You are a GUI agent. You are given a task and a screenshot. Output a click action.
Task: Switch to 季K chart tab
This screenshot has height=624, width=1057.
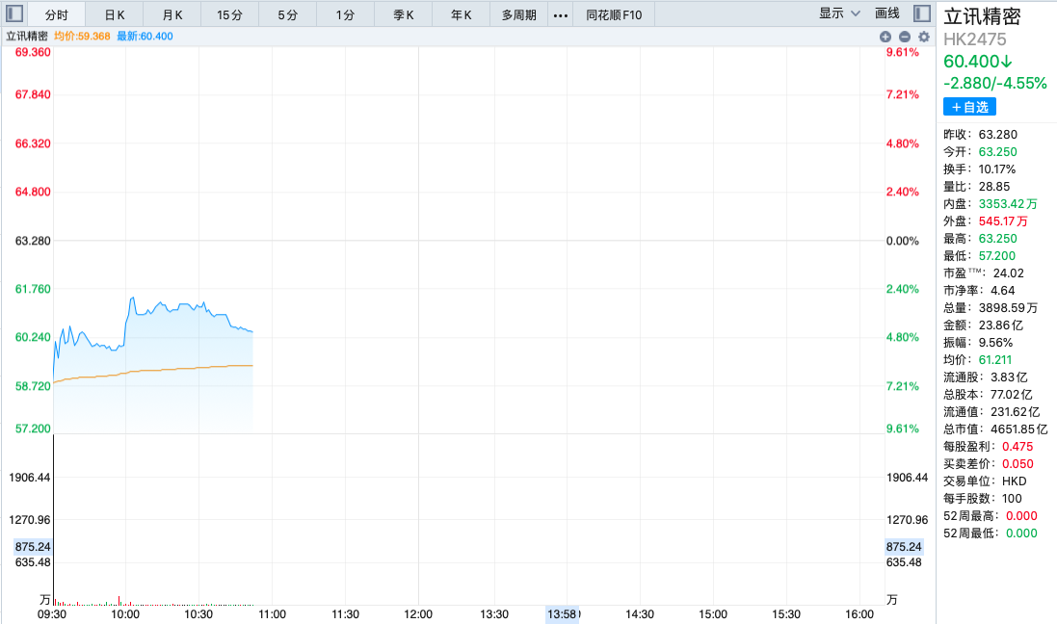click(404, 14)
